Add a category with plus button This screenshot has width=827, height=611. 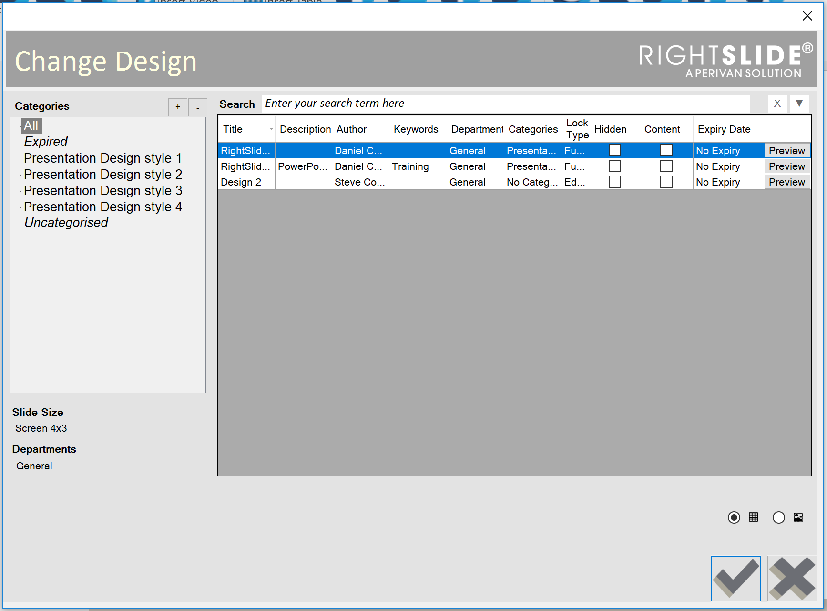[x=178, y=107]
